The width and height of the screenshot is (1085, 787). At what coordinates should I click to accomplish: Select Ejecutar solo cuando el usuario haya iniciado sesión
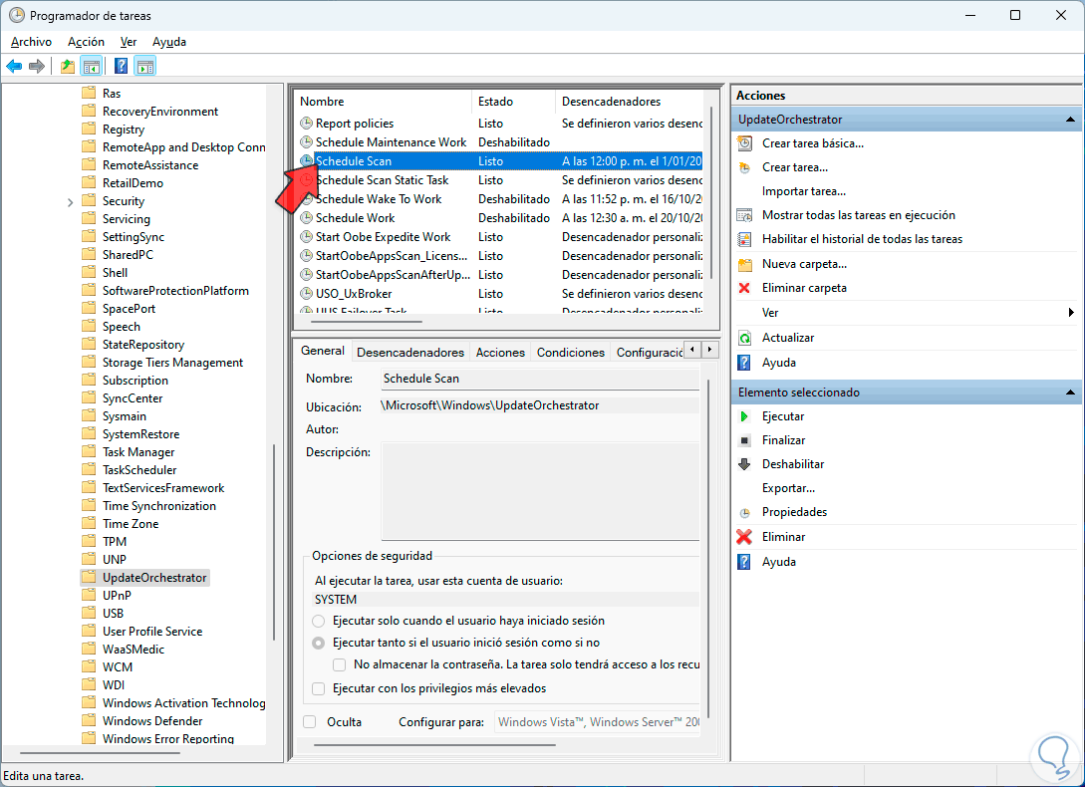(318, 621)
